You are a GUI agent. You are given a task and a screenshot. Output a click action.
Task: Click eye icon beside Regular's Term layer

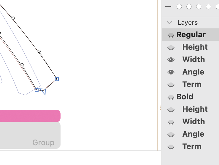click(x=171, y=85)
